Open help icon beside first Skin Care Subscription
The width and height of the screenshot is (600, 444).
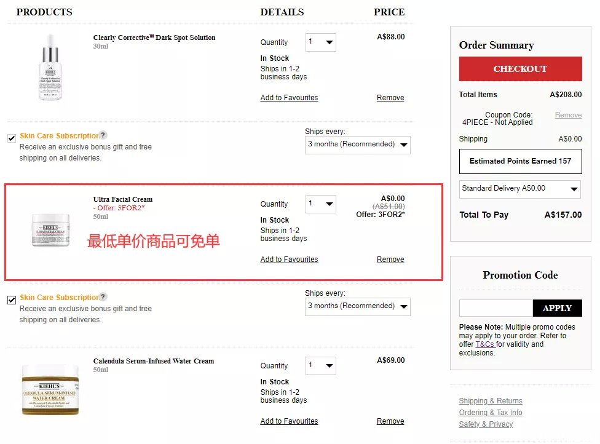click(x=103, y=135)
